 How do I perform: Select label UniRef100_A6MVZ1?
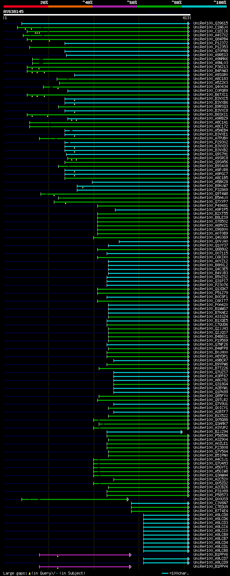pos(211,225)
